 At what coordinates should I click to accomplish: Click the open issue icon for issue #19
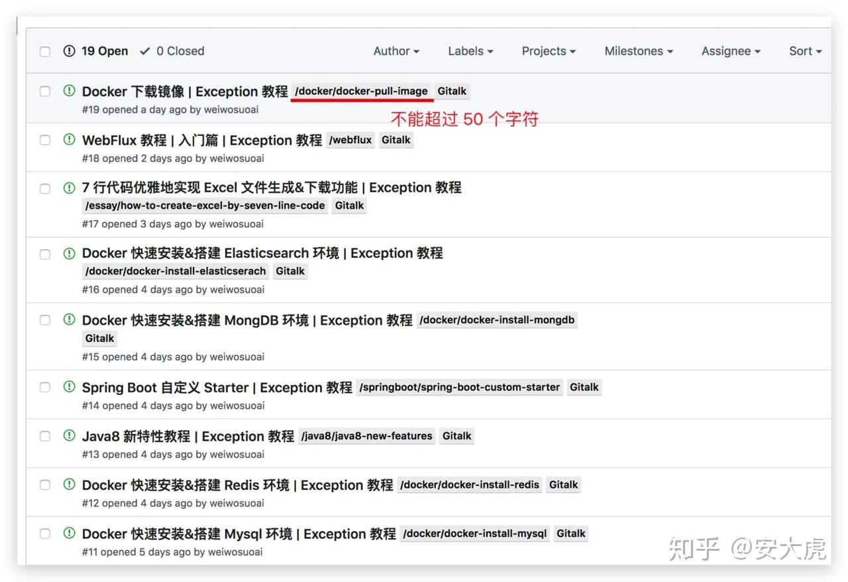click(69, 91)
